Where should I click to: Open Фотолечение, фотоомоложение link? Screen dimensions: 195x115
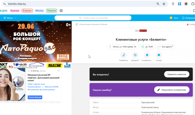[x=41, y=90]
